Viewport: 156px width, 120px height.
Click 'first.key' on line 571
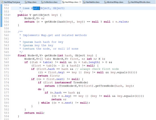56,72
